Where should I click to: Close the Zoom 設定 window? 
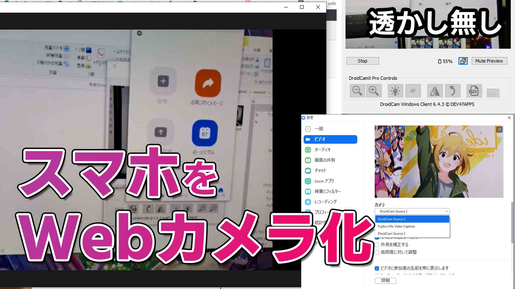[509, 118]
